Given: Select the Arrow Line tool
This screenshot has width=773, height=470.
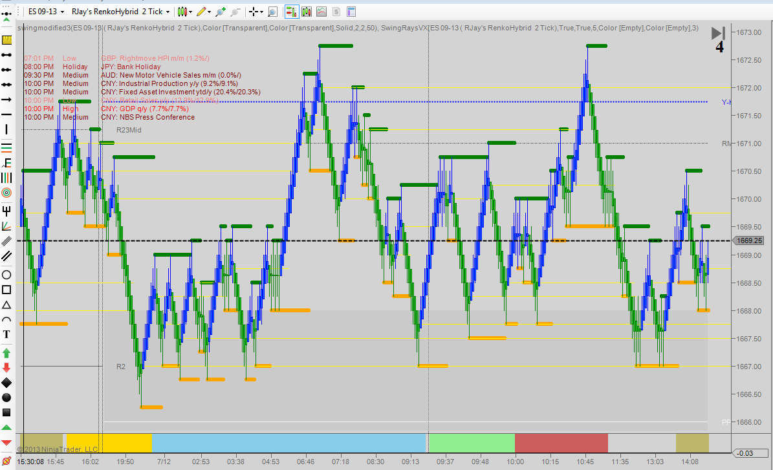Looking at the screenshot, I should click(x=6, y=100).
